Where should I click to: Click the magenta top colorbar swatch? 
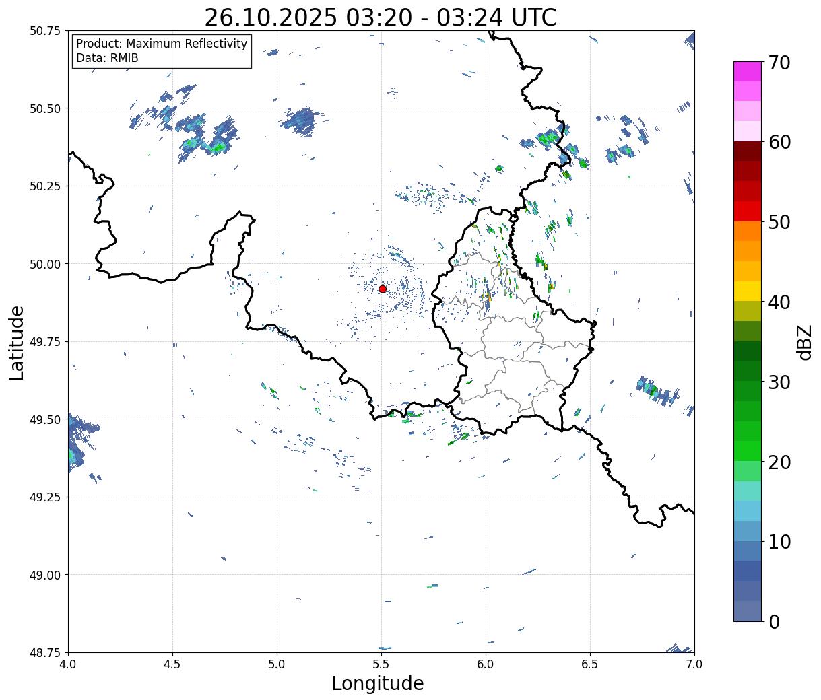pos(748,71)
